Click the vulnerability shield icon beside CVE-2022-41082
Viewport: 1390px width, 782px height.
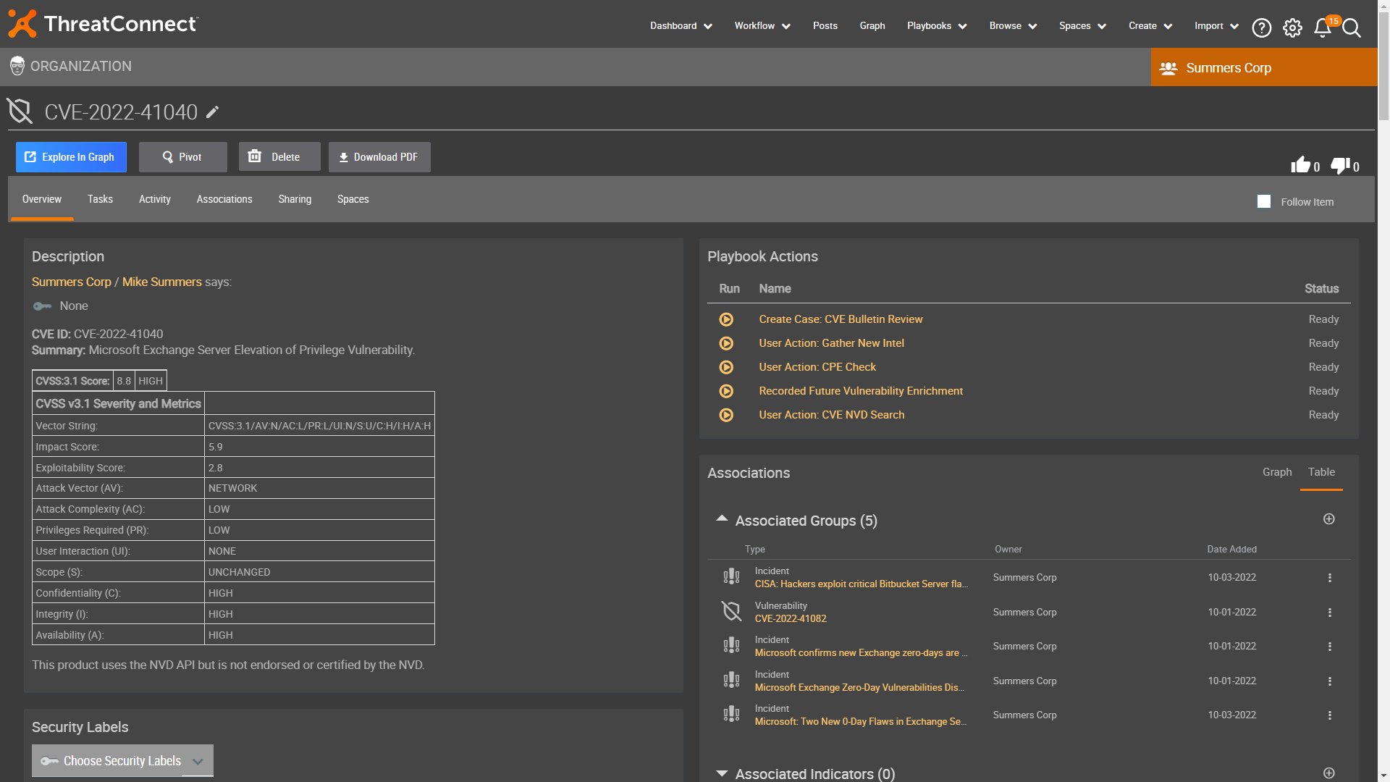731,612
